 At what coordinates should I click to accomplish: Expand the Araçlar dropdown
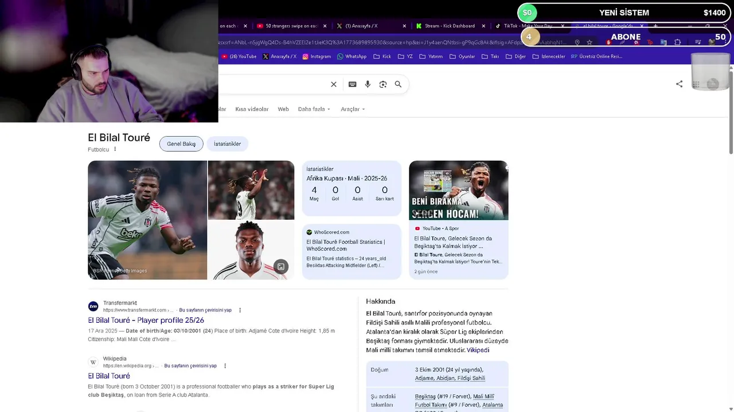tap(353, 109)
